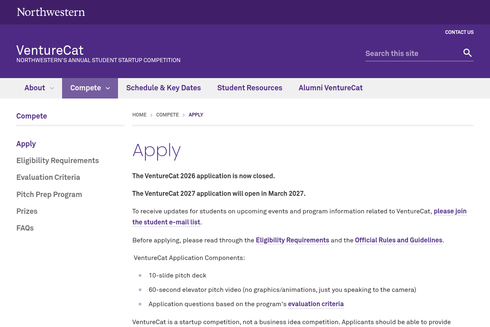
Task: Click 'VentureCat Application Components:' text
Action: [x=189, y=258]
